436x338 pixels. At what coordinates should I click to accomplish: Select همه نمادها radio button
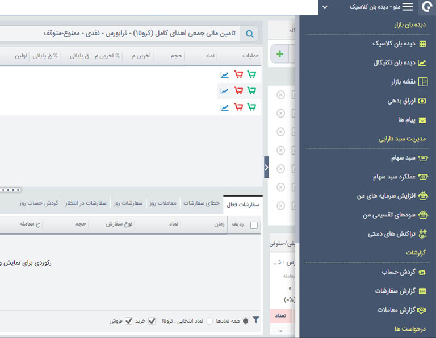[245, 321]
